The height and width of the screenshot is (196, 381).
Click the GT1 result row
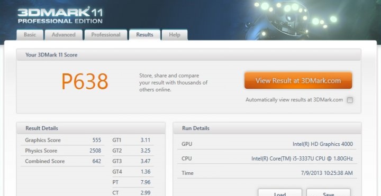coord(132,140)
